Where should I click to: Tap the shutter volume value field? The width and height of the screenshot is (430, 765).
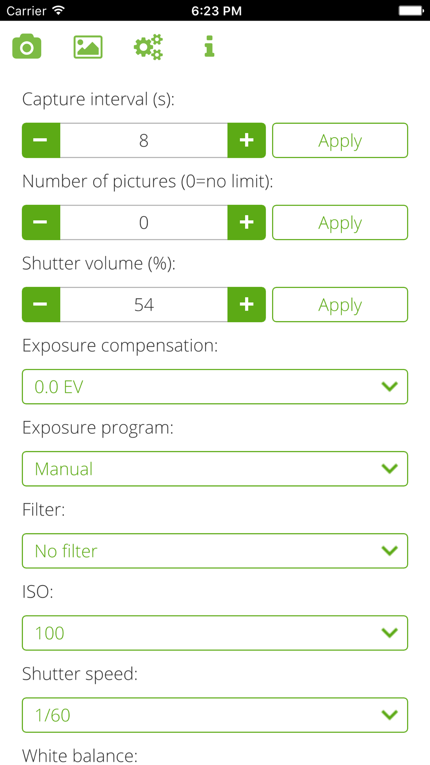[144, 305]
